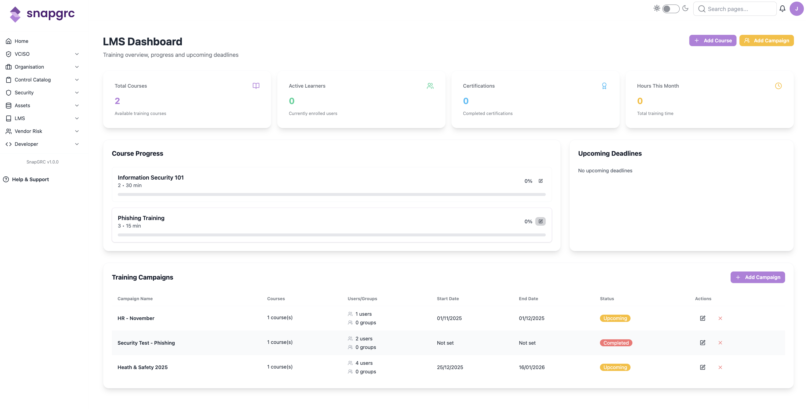Collapse the Developer section chevron

[x=77, y=144]
